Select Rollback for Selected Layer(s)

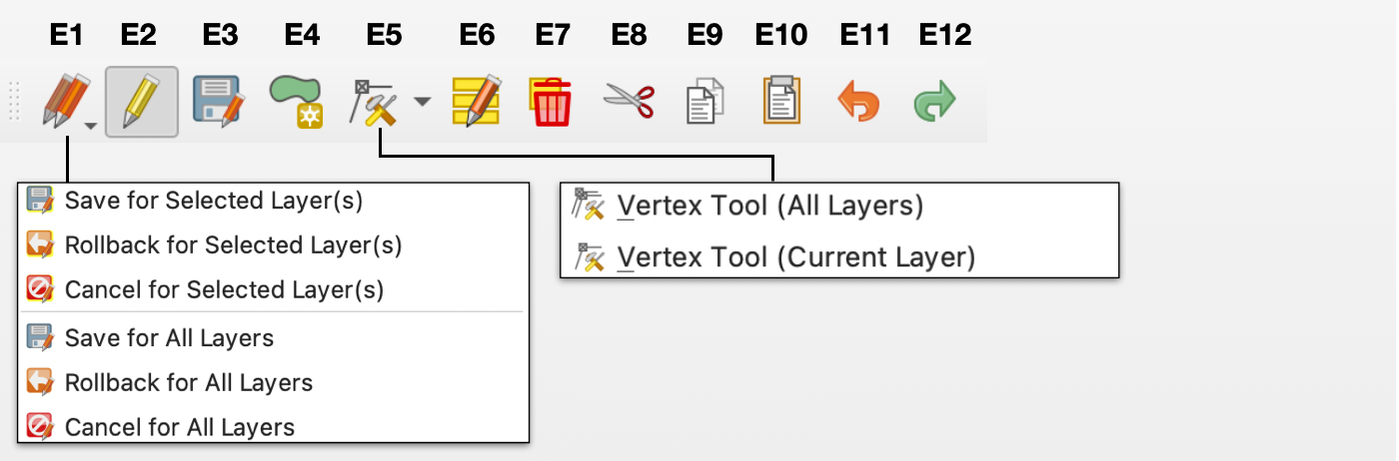point(232,244)
